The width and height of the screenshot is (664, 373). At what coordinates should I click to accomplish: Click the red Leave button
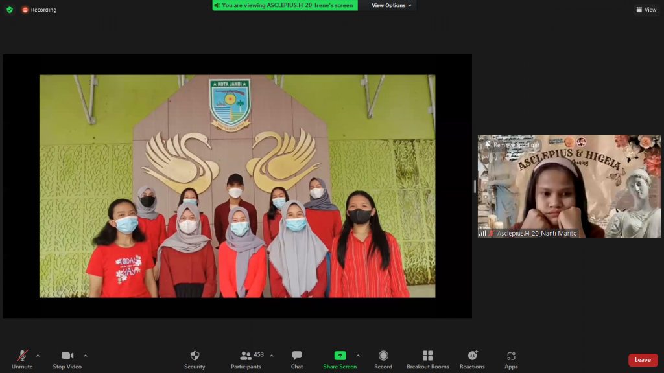(643, 360)
